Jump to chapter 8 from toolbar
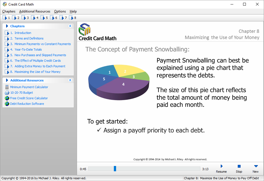The width and height of the screenshot is (264, 181). pos(72,18)
